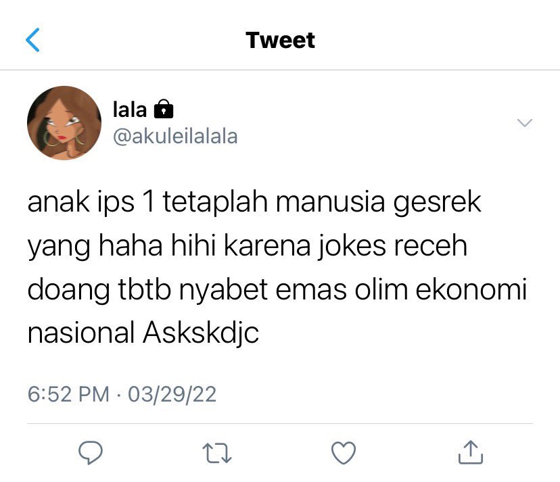The width and height of the screenshot is (560, 482).
Task: Visit the @akuleilalala handle
Action: 175,137
